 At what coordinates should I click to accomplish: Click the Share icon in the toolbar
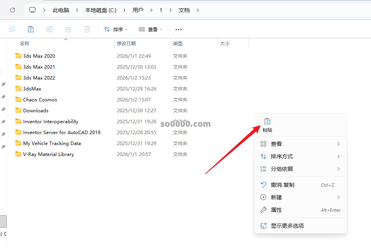68,29
